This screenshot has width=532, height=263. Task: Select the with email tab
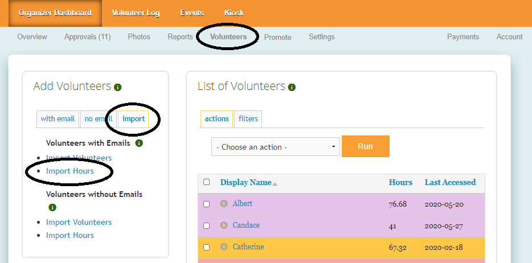coord(58,119)
